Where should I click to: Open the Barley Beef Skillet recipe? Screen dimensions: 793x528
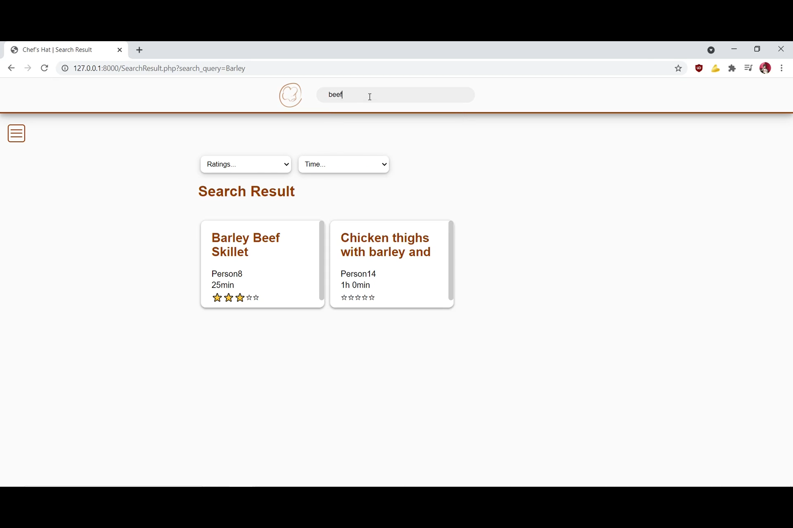tap(246, 244)
